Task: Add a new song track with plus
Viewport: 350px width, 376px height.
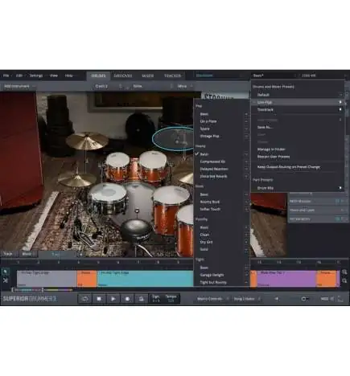Action: point(80,254)
